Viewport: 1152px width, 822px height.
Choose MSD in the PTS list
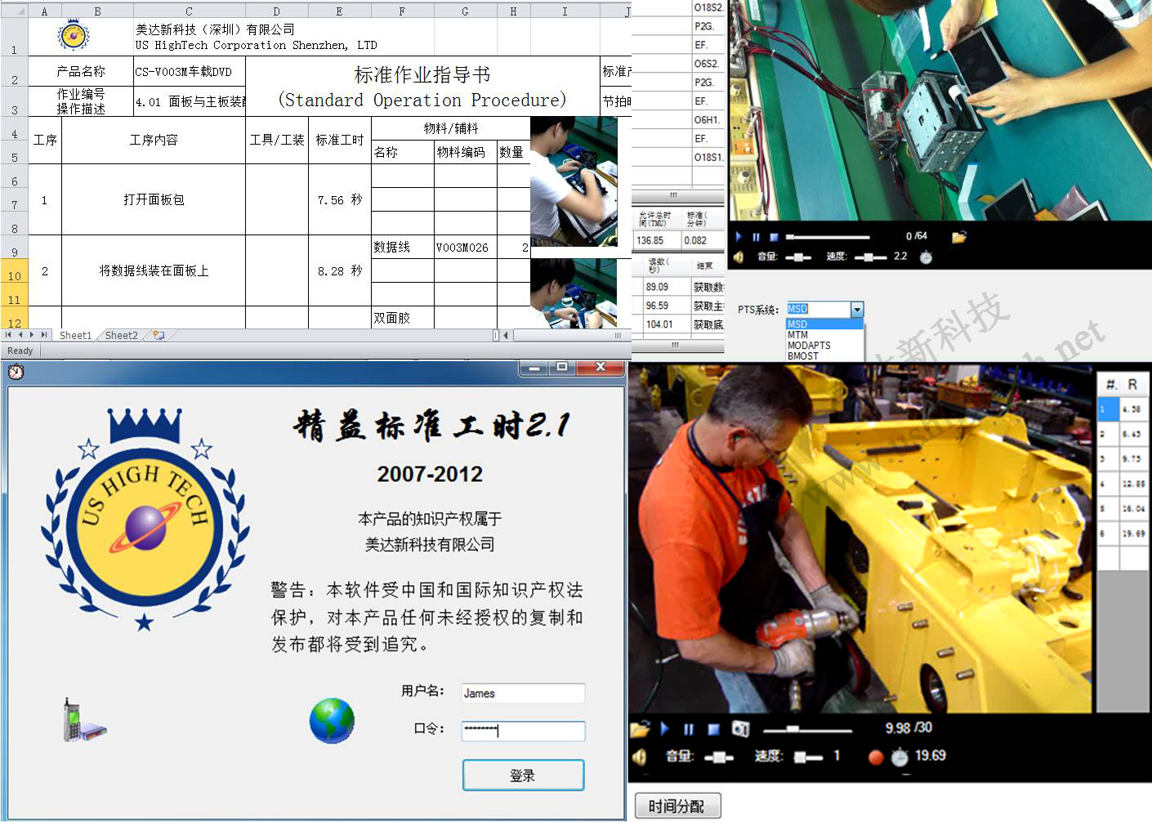[x=824, y=324]
